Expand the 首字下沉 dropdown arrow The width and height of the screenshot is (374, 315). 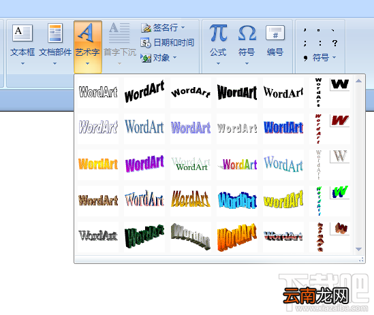[119, 64]
